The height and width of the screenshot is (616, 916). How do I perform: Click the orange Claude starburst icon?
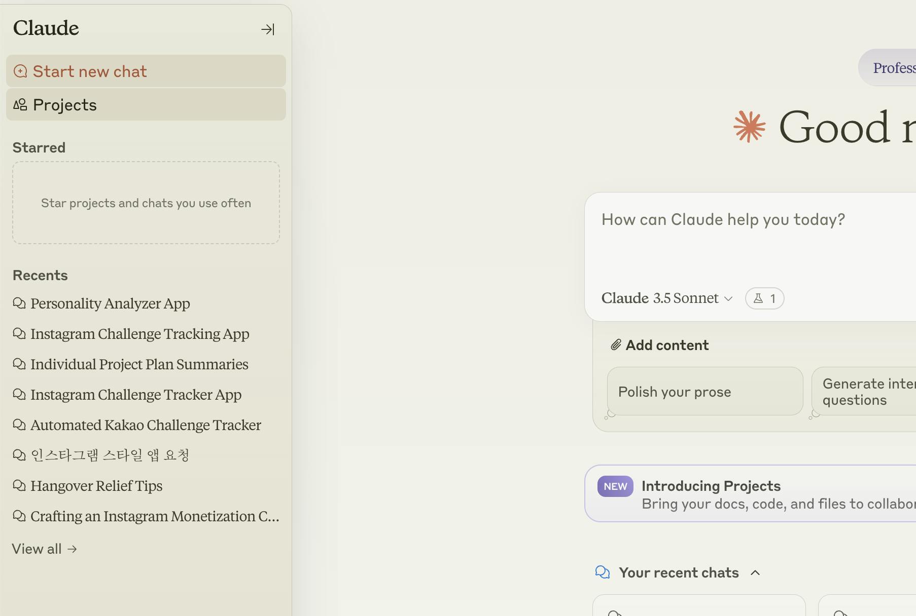[750, 126]
